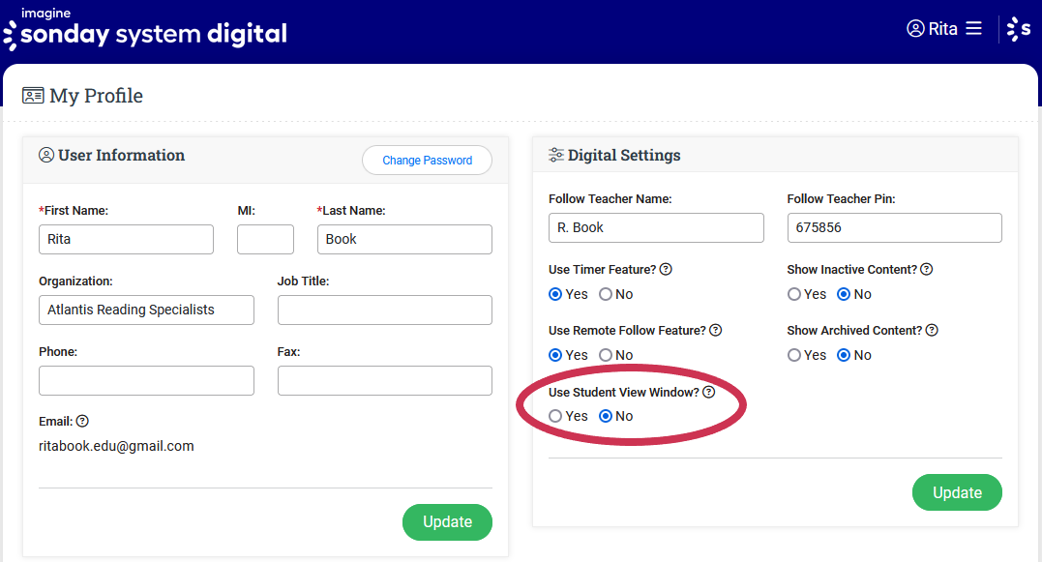Focus the Job Title text field
1042x562 pixels.
click(x=384, y=310)
